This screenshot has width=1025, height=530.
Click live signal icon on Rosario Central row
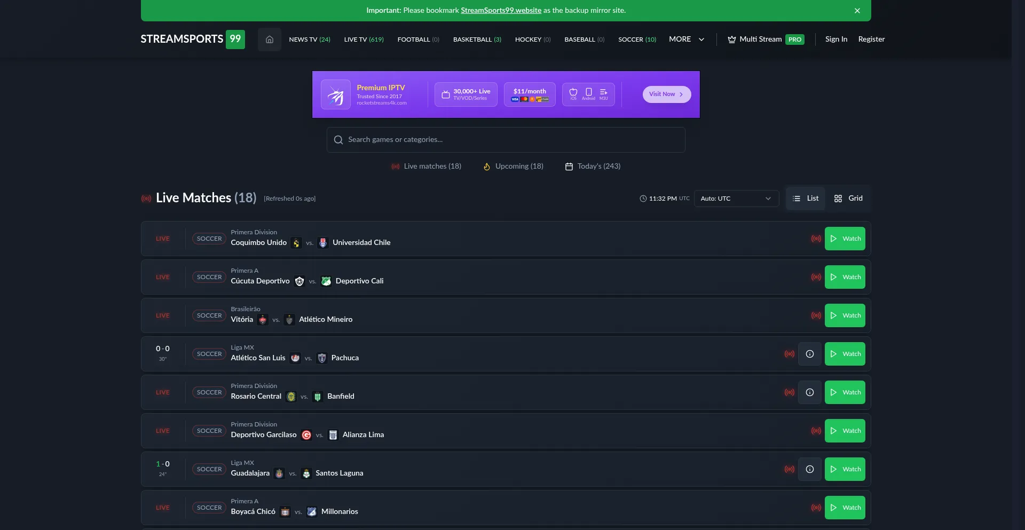pos(790,392)
